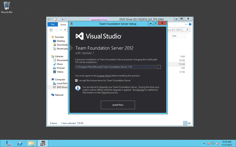Open Recent places in navigation pane
236x147 pixels.
tap(60, 49)
